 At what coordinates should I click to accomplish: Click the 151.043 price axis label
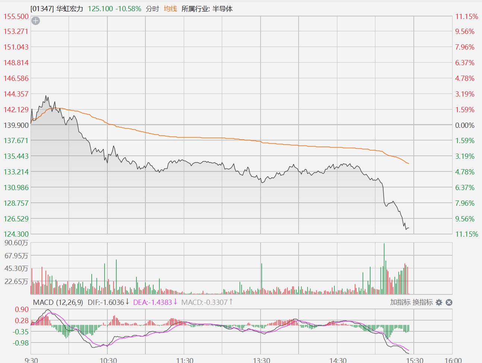pos(16,47)
